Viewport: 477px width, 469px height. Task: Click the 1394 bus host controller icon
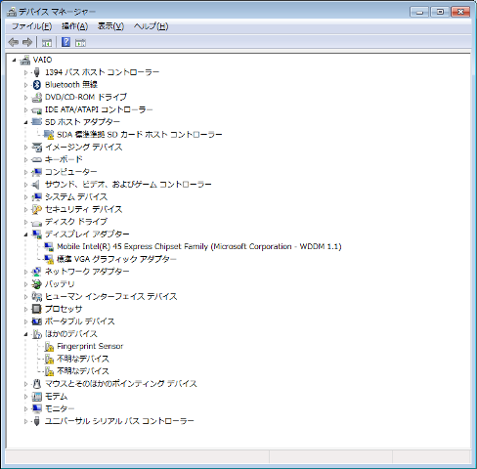tap(37, 72)
